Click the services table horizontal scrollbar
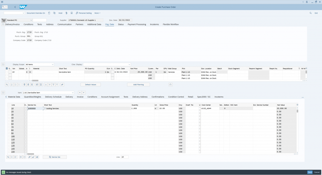Screen dimensions: 322x175 coord(31,154)
